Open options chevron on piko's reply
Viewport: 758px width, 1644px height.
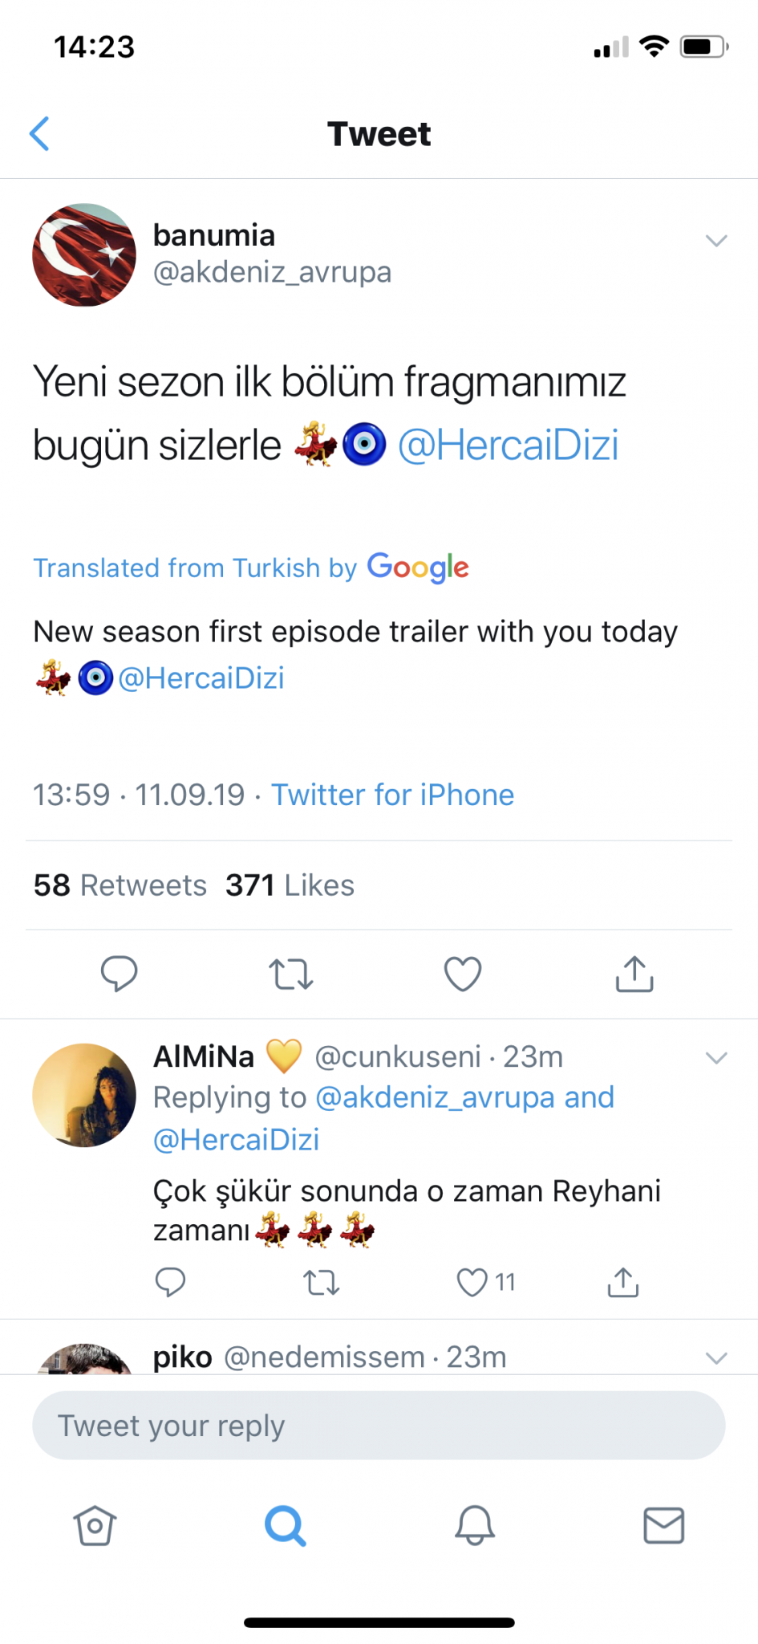tap(715, 1357)
